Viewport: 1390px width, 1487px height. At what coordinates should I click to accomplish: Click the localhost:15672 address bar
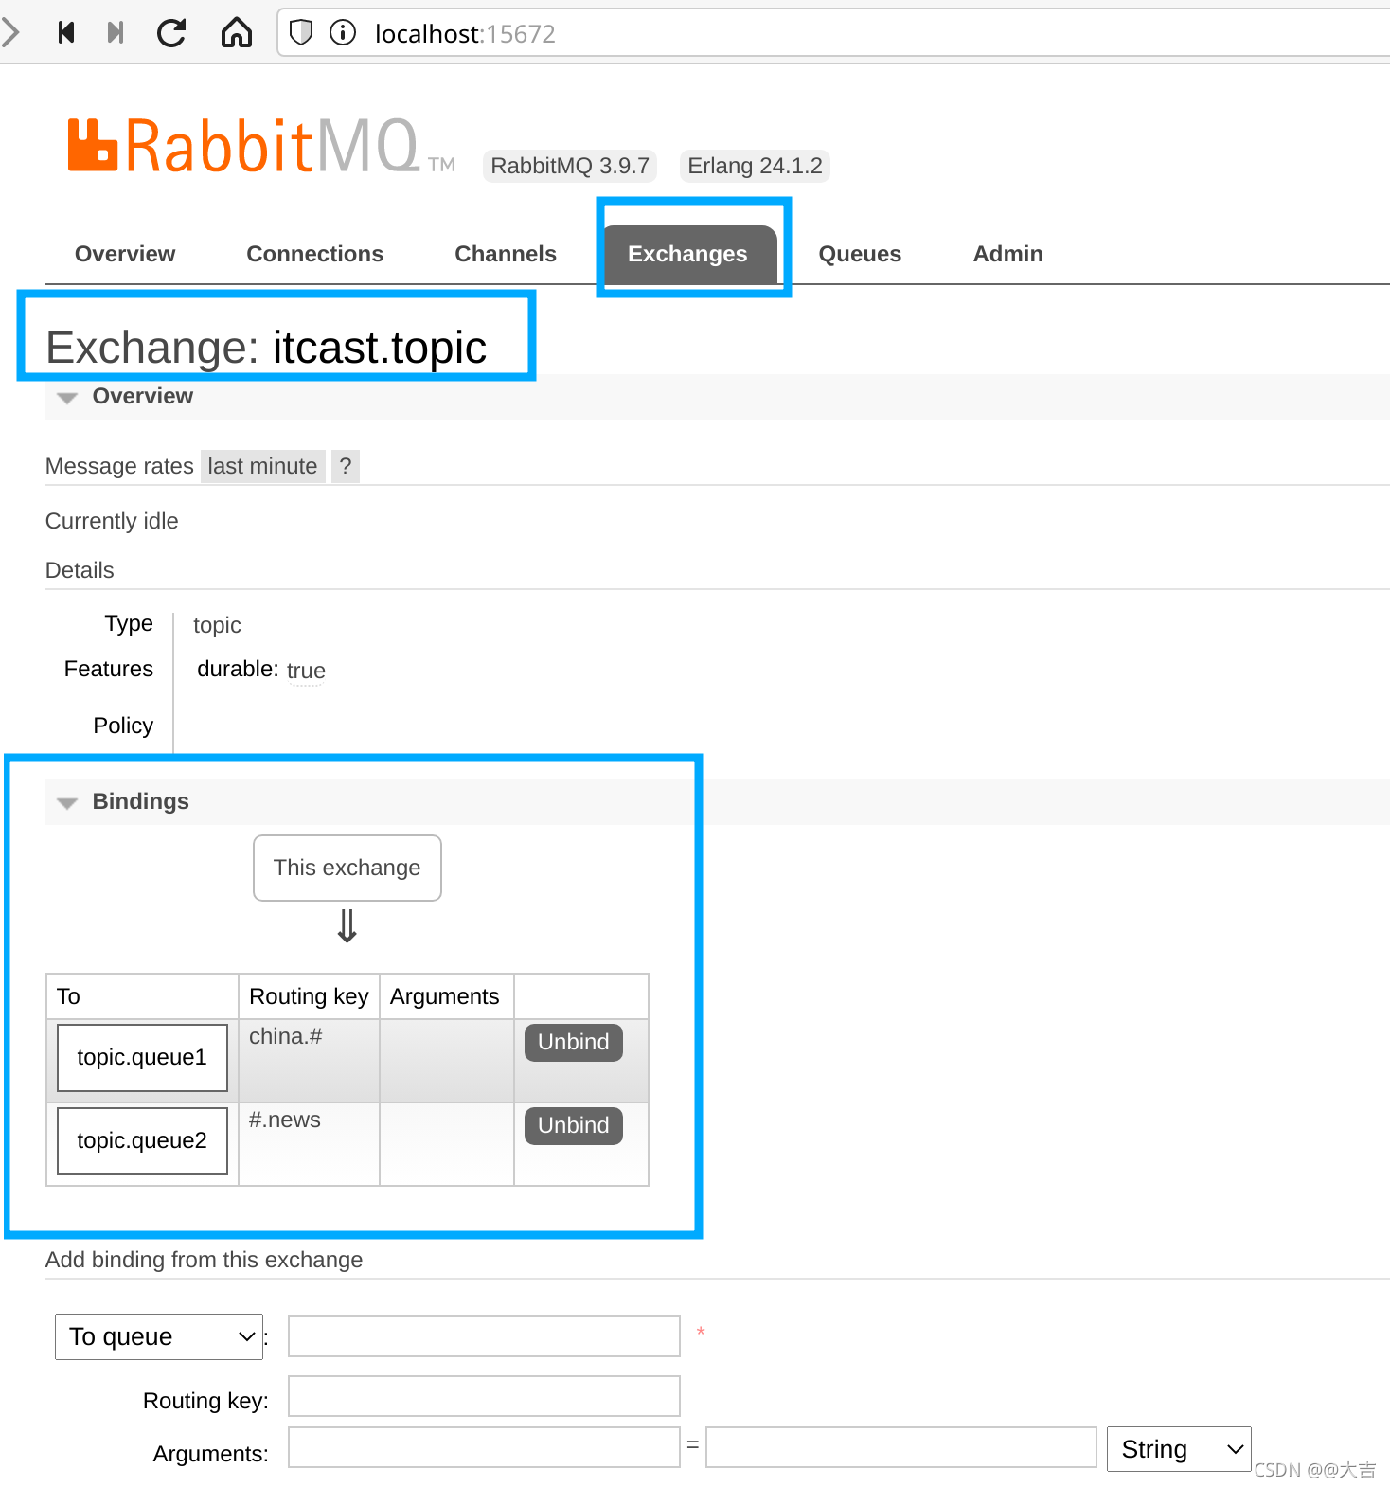tap(833, 33)
